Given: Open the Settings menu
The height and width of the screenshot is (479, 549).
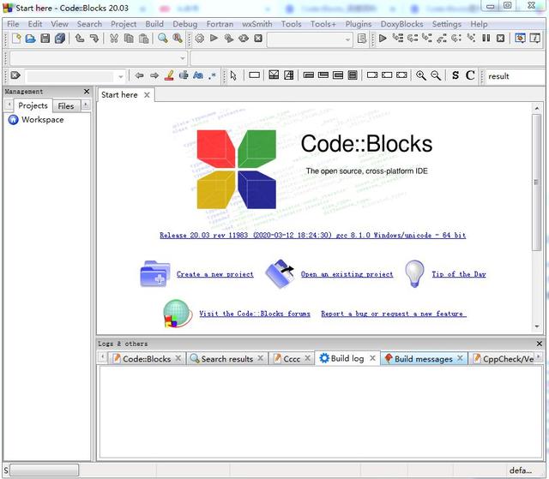Looking at the screenshot, I should coord(446,24).
